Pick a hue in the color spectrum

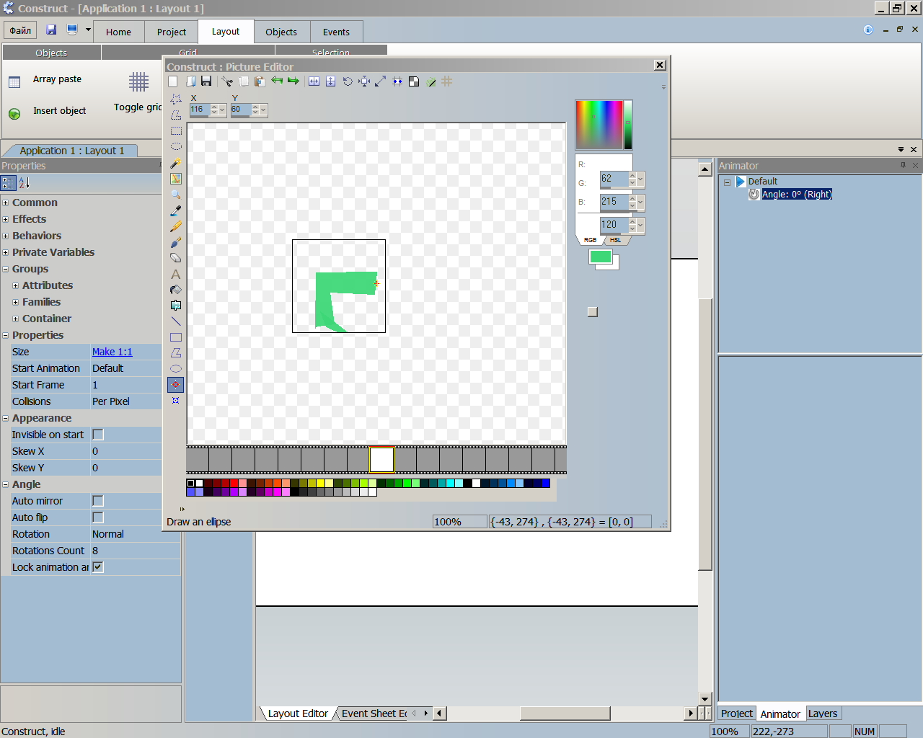click(599, 125)
